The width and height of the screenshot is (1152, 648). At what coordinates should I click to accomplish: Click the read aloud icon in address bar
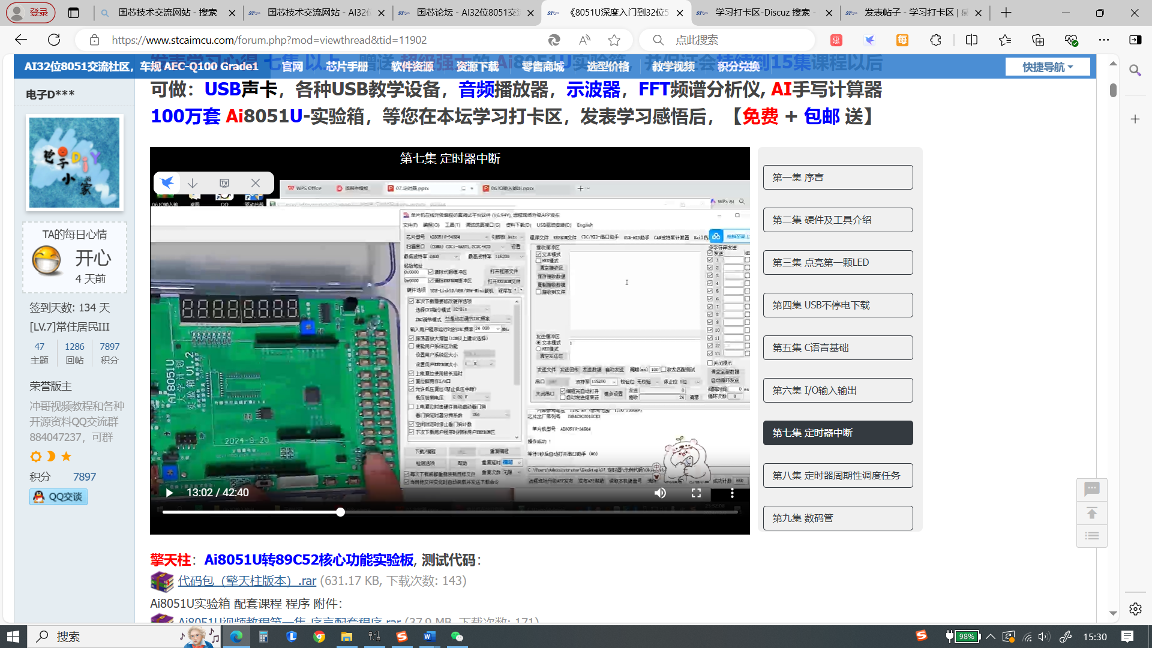[584, 40]
